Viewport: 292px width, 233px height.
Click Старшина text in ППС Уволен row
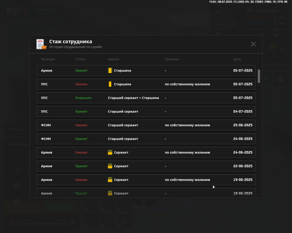pos(122,84)
